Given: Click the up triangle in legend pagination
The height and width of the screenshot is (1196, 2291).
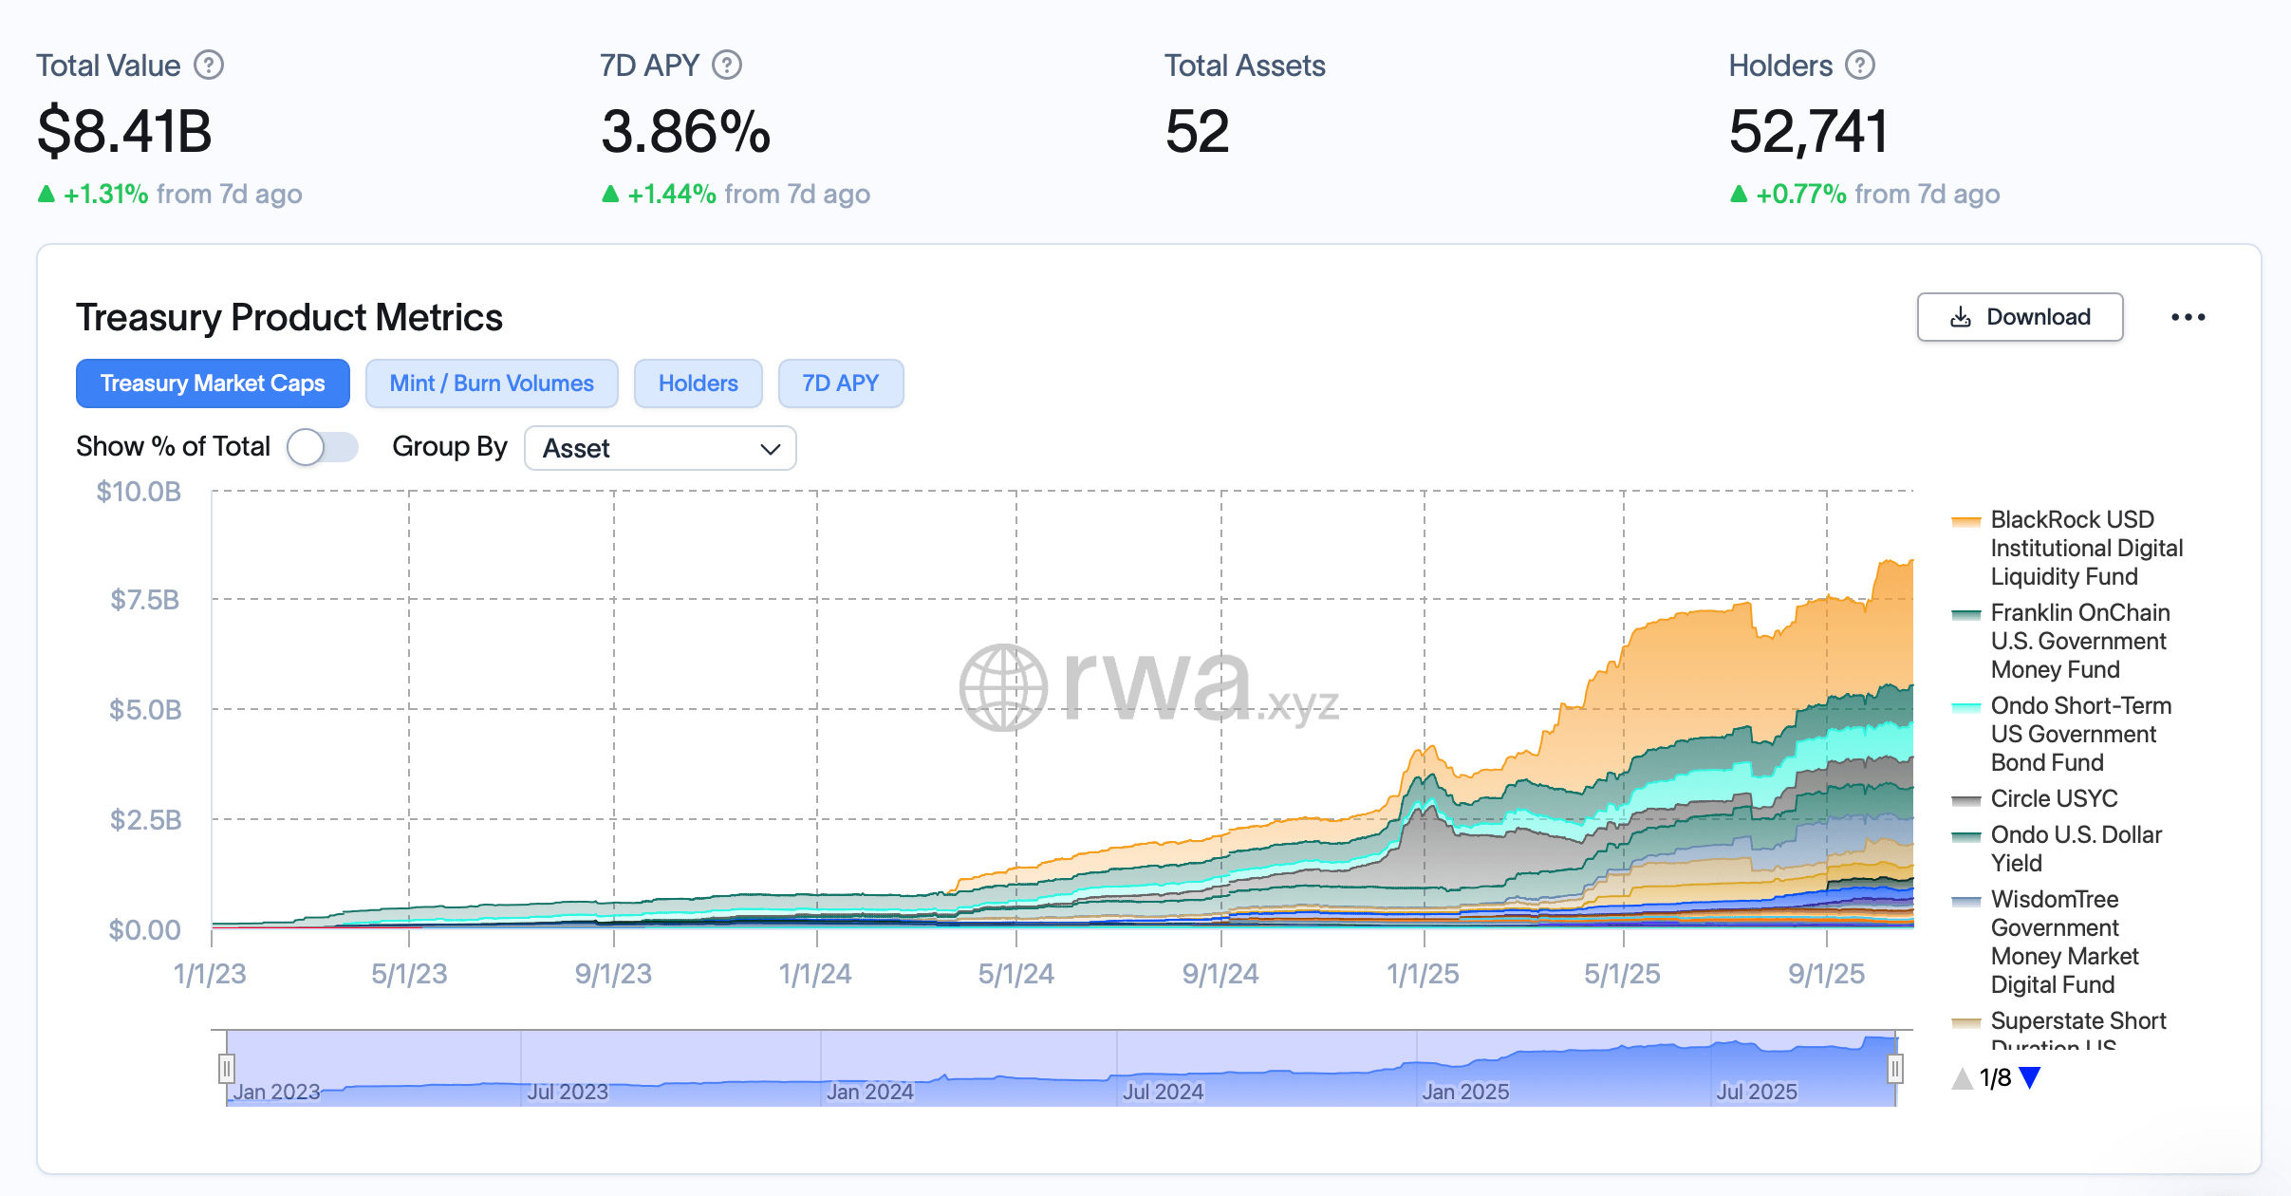Looking at the screenshot, I should pyautogui.click(x=1961, y=1078).
